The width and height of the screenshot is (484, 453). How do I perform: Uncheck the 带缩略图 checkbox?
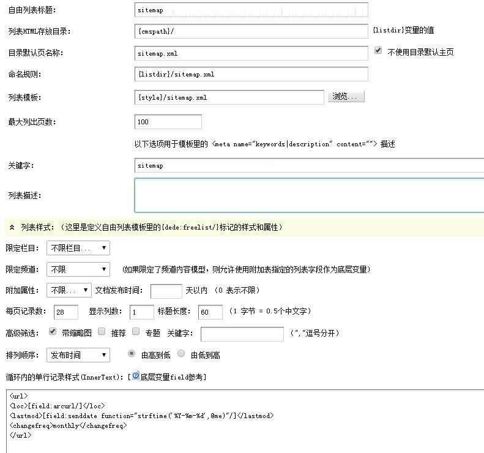coord(53,332)
